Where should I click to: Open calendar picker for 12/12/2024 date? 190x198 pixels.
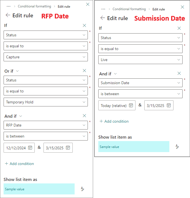click(x=30, y=148)
